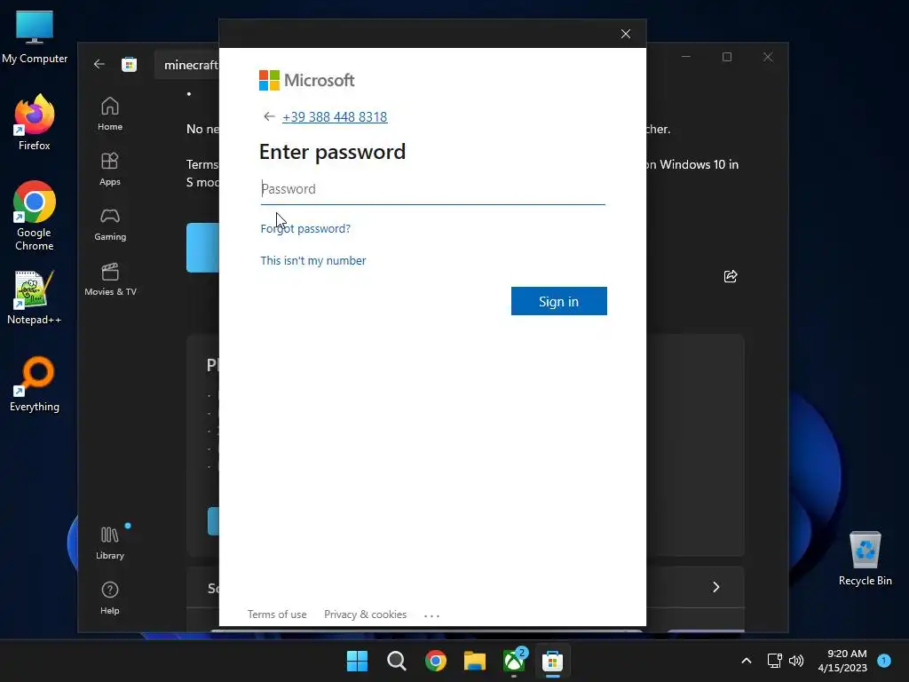Open Notepad++ desktop shortcut
The width and height of the screenshot is (909, 682).
coord(35,297)
